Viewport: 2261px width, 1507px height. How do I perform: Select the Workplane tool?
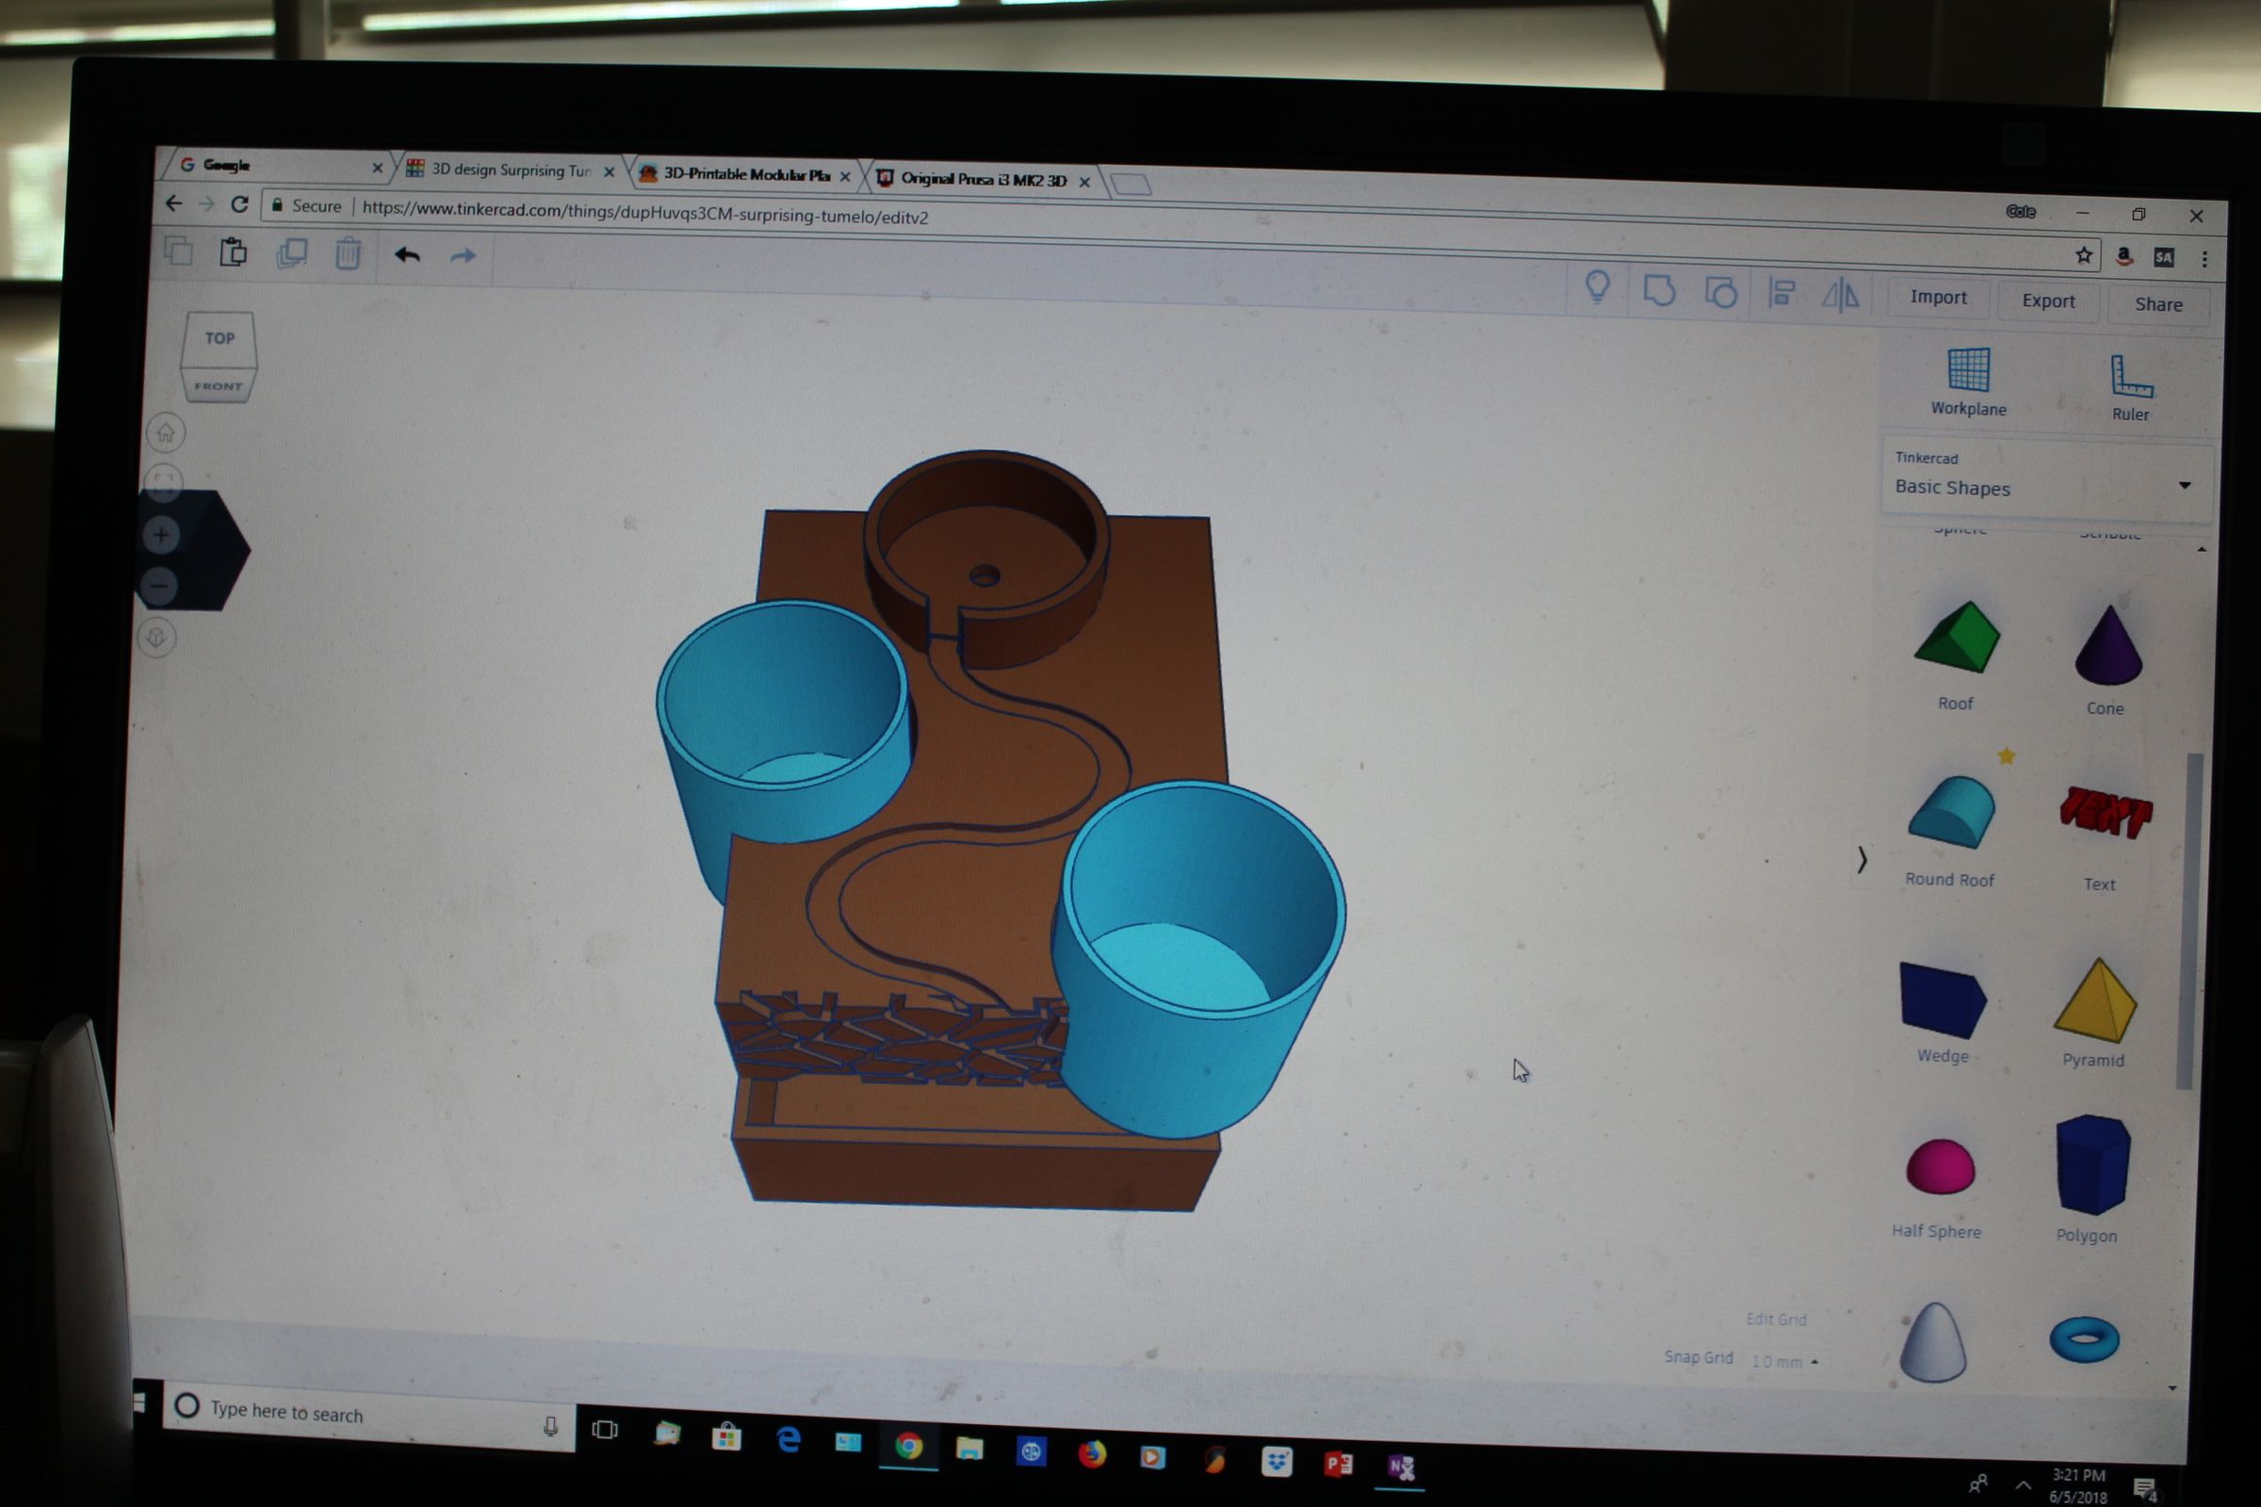coord(1968,380)
